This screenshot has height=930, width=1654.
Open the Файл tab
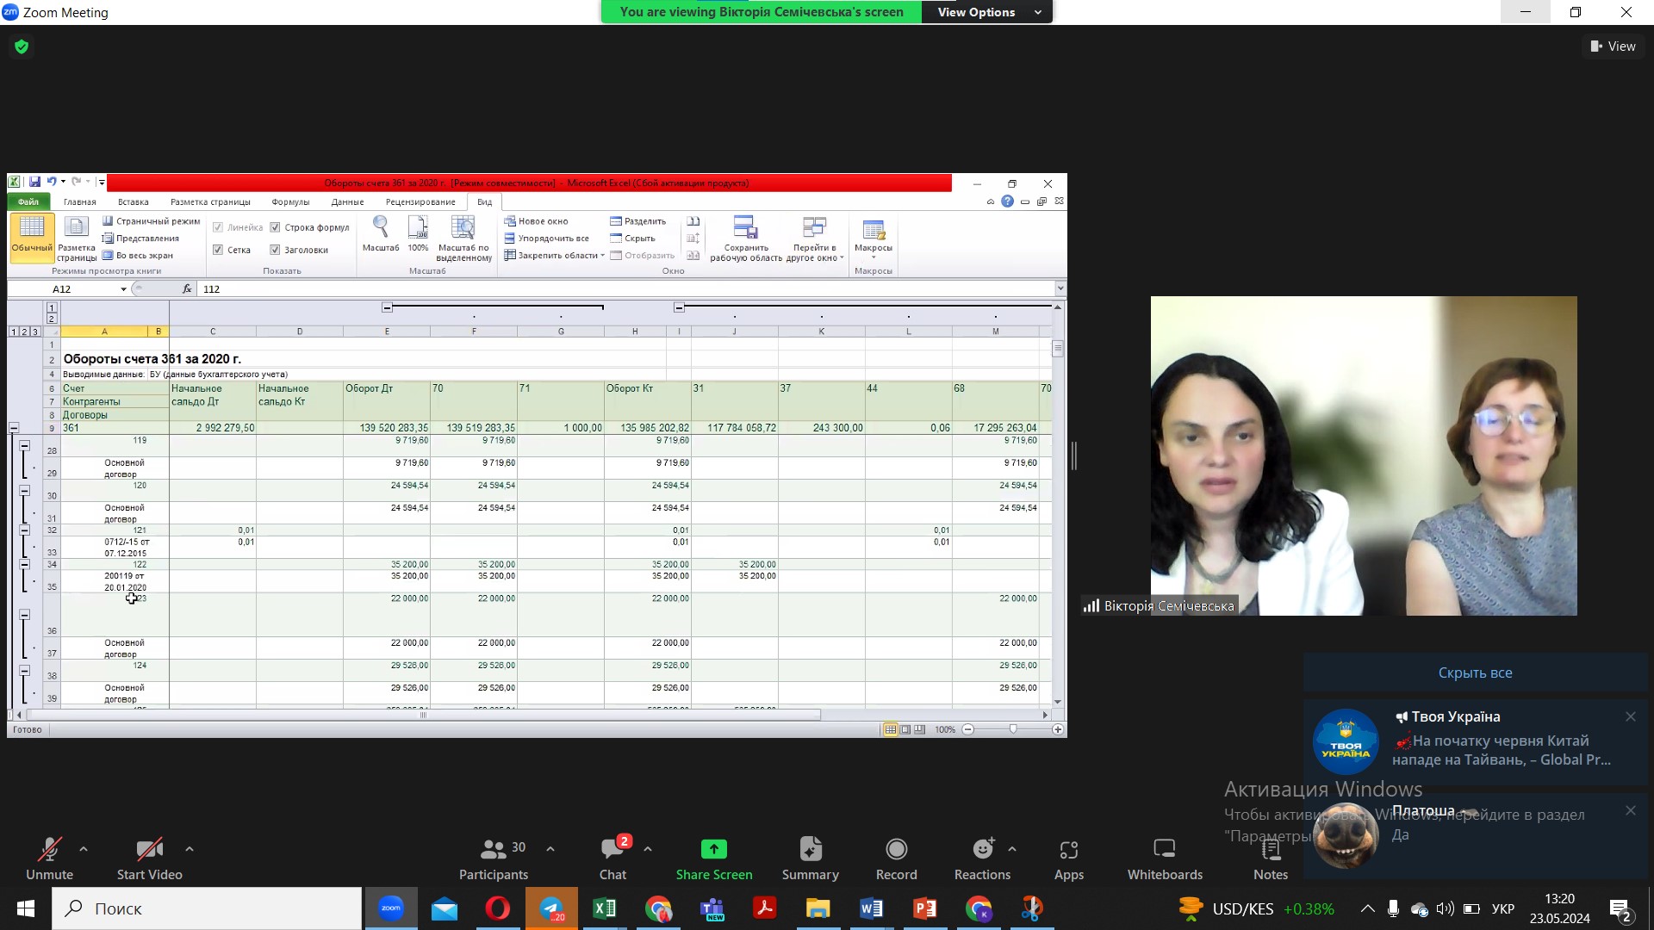coord(28,201)
